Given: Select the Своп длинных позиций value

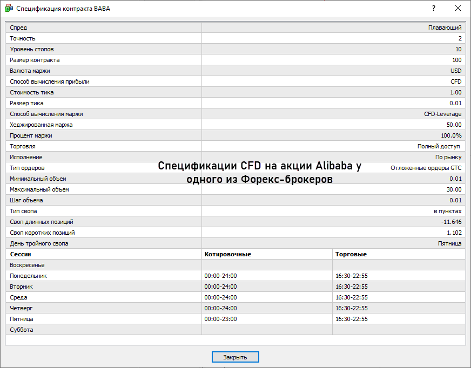Looking at the screenshot, I should (x=451, y=222).
